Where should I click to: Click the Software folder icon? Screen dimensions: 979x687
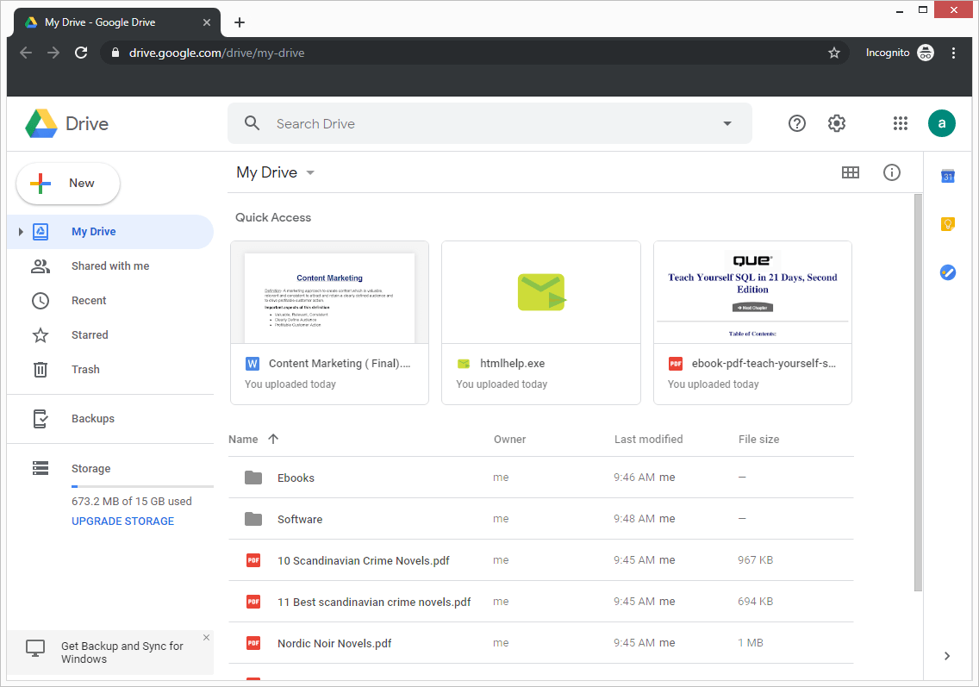pos(253,519)
